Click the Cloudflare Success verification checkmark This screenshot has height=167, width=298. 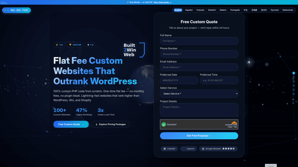coord(163,124)
